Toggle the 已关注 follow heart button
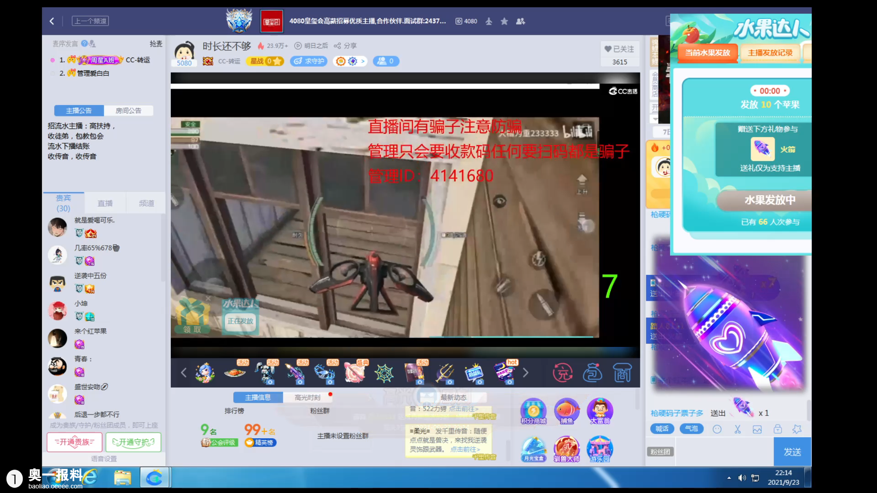877x493 pixels. [619, 49]
